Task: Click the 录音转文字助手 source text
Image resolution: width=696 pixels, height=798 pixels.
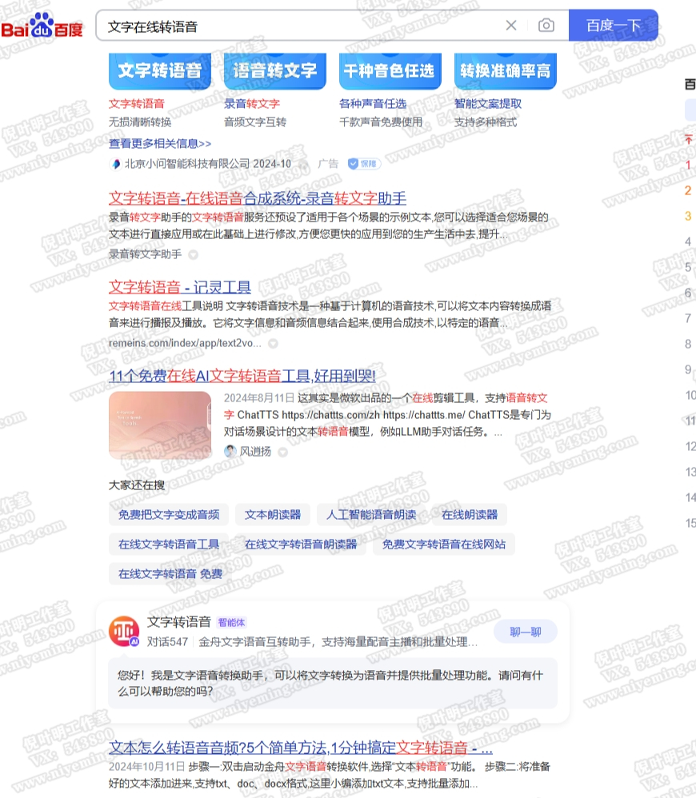Action: [x=145, y=254]
